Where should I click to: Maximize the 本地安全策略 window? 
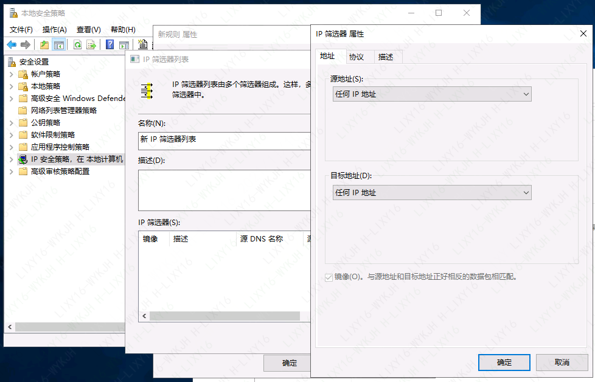[x=439, y=13]
